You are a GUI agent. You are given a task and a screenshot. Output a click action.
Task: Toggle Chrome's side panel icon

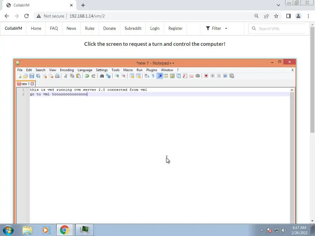point(289,16)
